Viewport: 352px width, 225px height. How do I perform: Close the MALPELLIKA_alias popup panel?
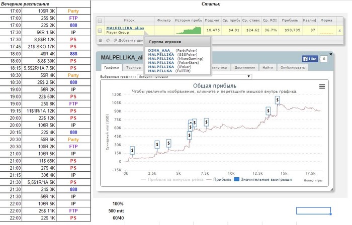(x=330, y=54)
